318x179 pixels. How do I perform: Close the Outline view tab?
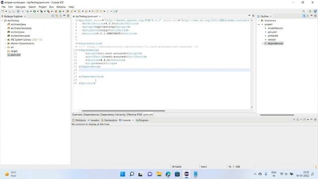click(270, 16)
